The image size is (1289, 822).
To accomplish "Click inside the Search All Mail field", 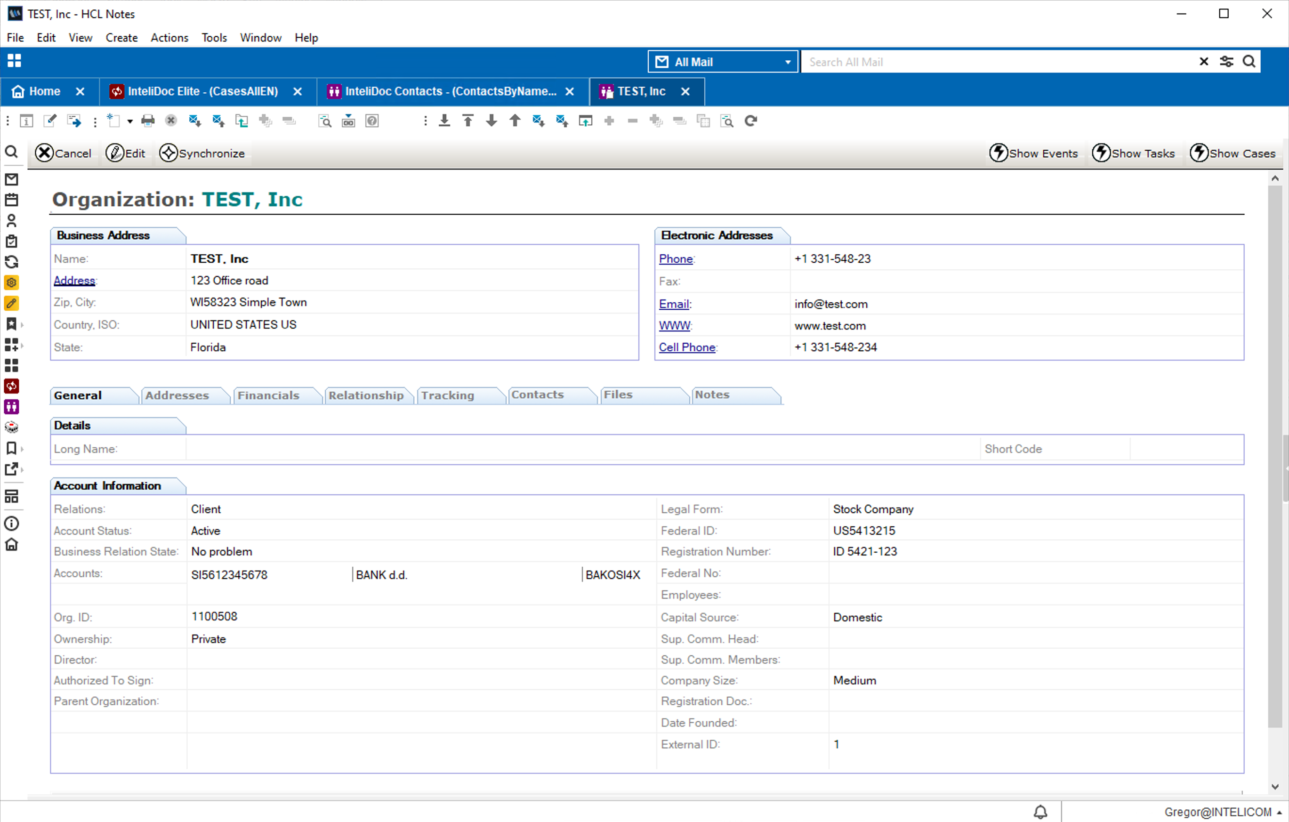I will pos(999,62).
